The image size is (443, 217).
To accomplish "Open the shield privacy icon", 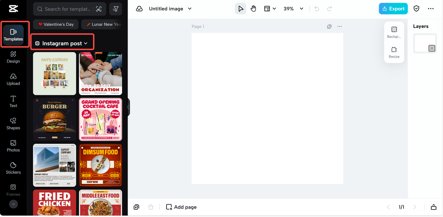I will pyautogui.click(x=416, y=9).
